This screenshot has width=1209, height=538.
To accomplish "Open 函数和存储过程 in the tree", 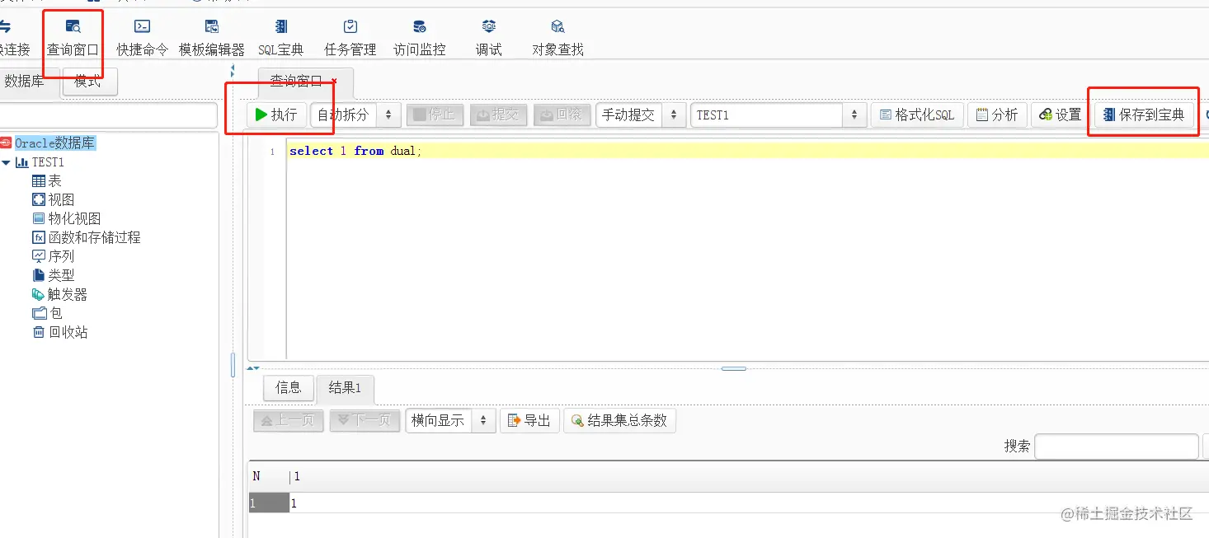I will click(87, 237).
